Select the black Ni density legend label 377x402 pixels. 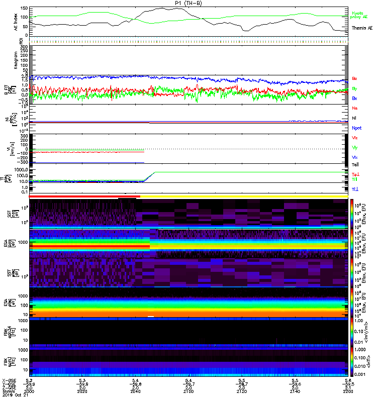354,118
